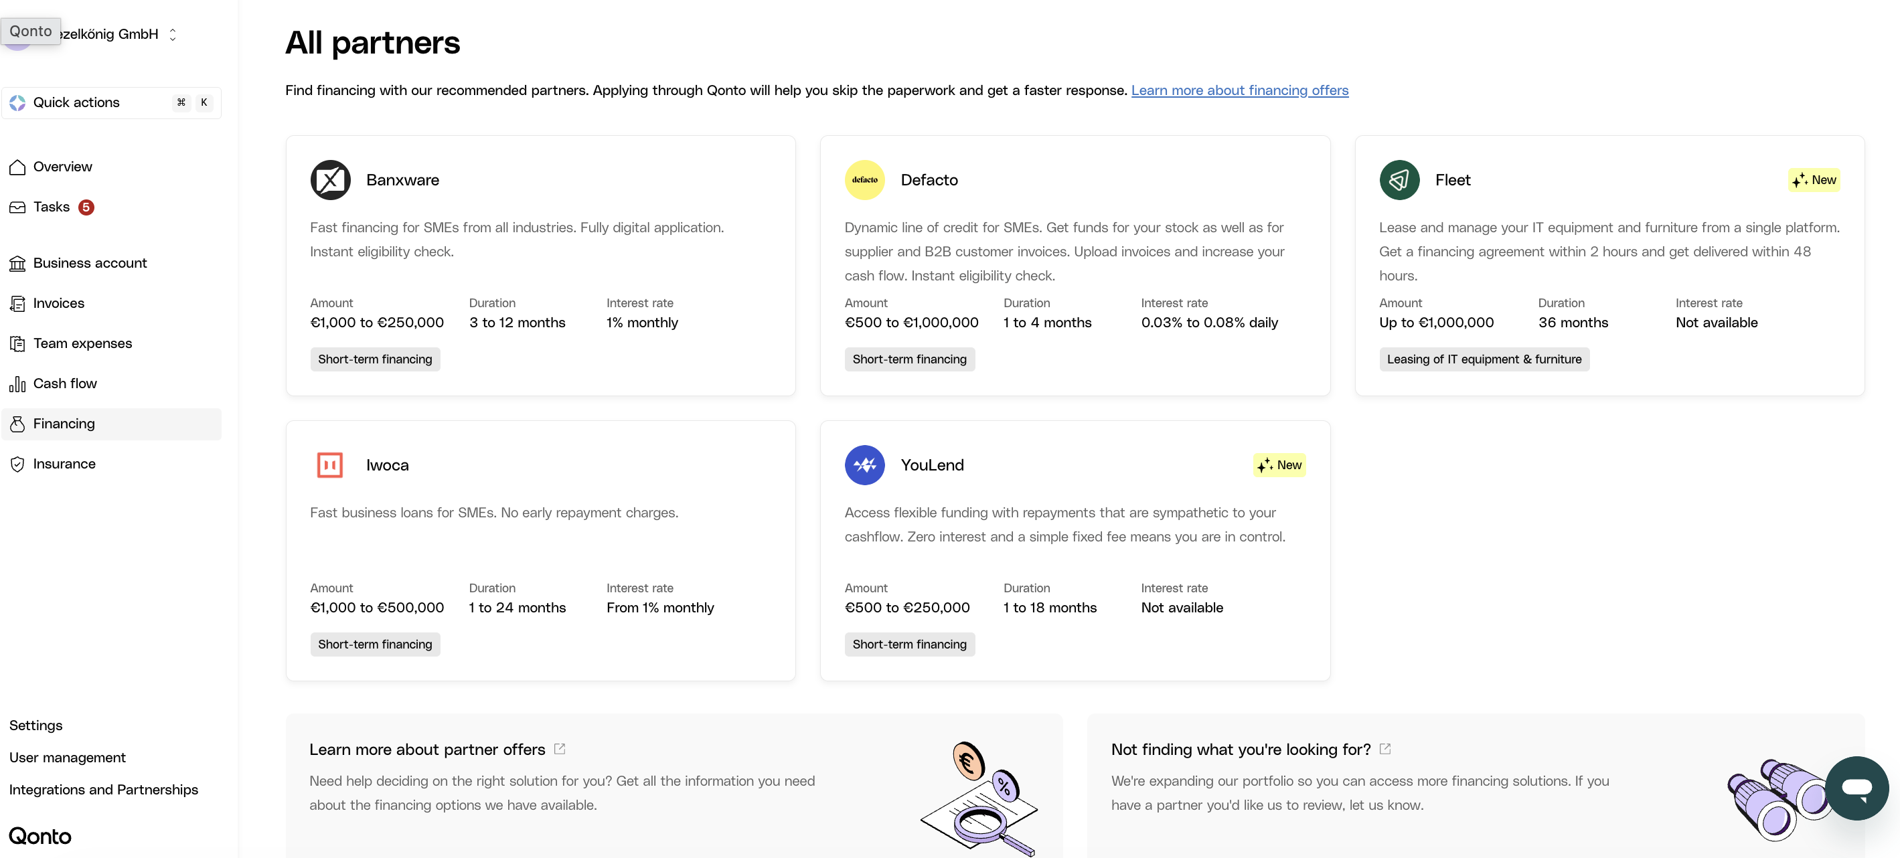Click '€1,000 to €500,000' amount
The height and width of the screenshot is (858, 1900).
click(377, 608)
